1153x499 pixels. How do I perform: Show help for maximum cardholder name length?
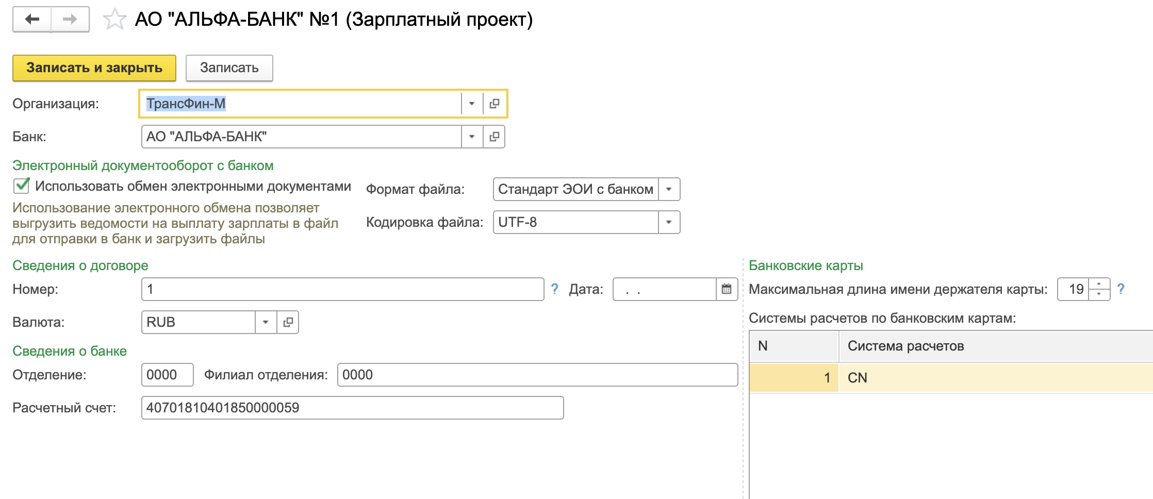pyautogui.click(x=1121, y=289)
